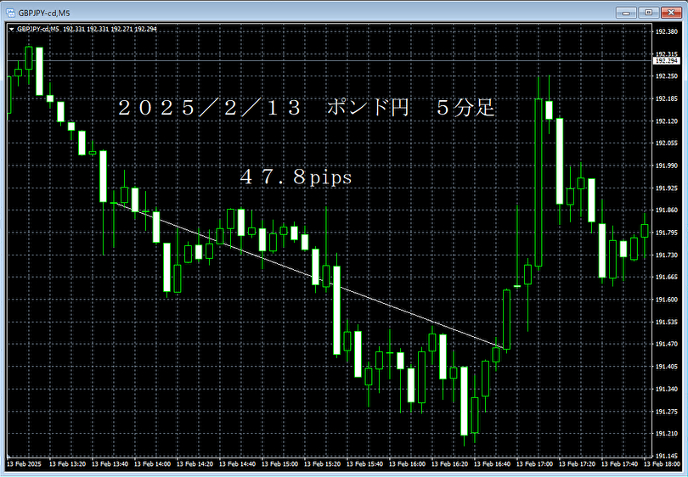Select the Japanese date title text label
Viewport: 688px width, 477px height.
click(306, 109)
